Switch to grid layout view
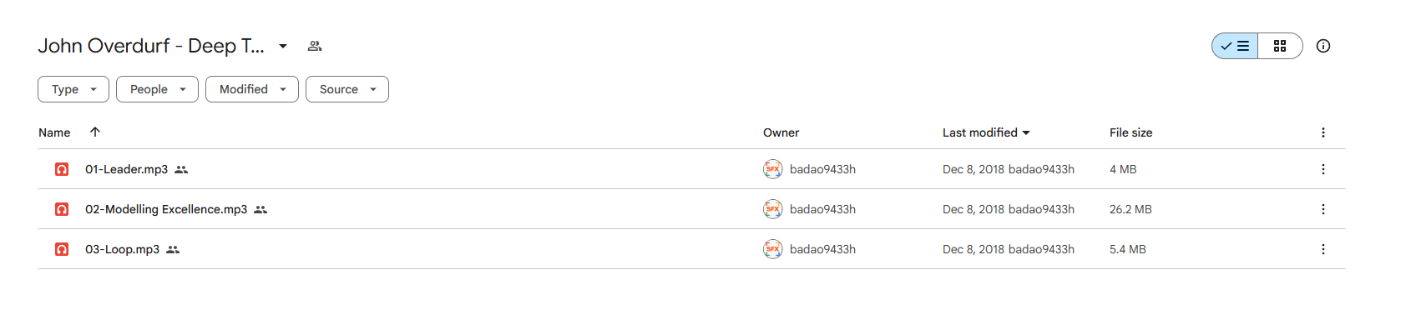1411x325 pixels. (x=1280, y=46)
